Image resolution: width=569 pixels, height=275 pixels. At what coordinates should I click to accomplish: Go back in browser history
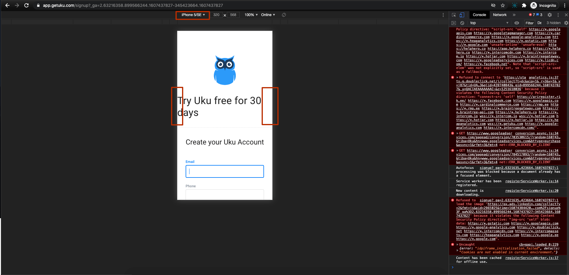7,5
